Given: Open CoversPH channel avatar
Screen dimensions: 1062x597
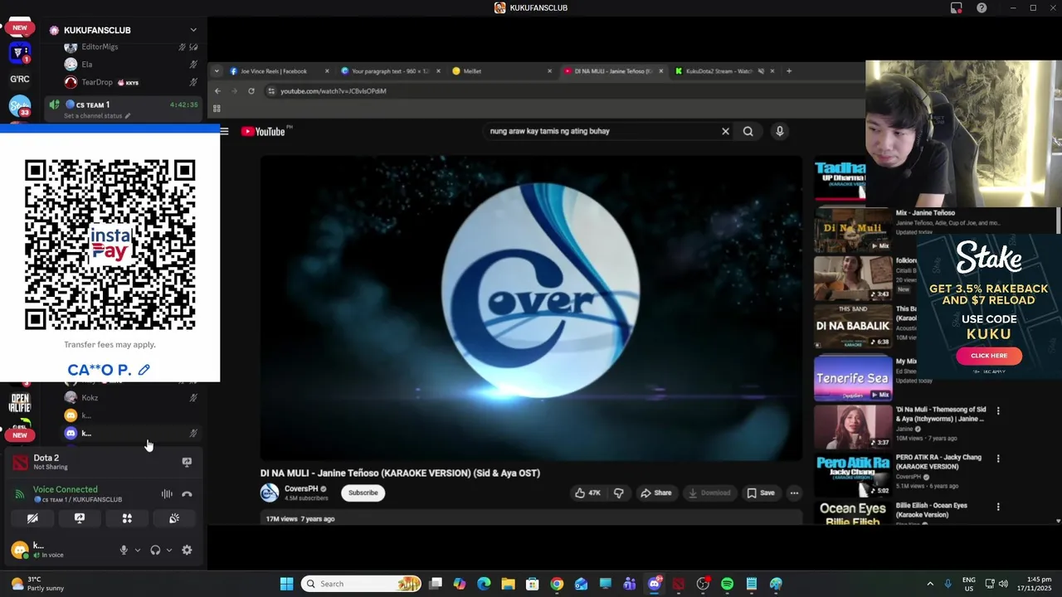Looking at the screenshot, I should tap(270, 493).
